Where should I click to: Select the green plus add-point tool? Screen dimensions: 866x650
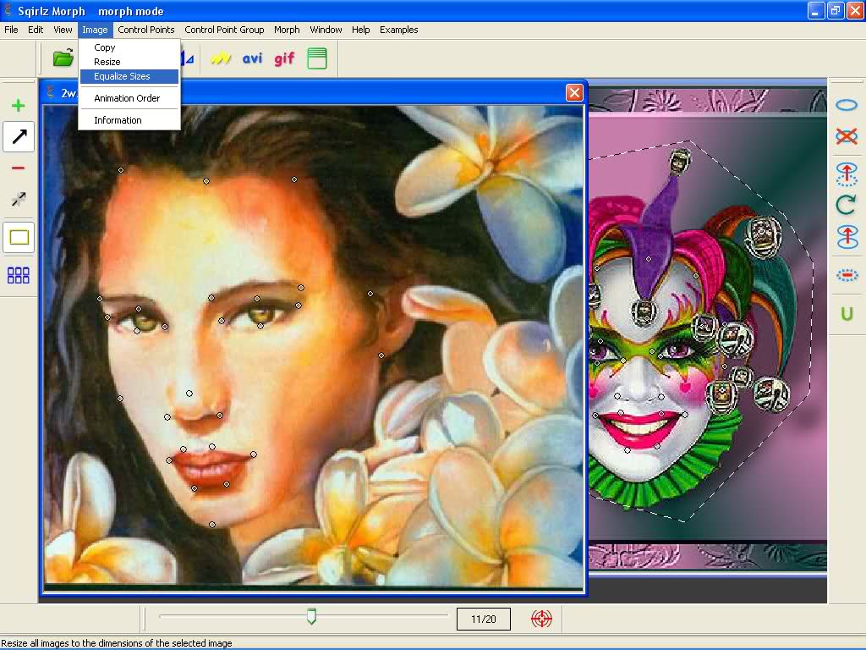tap(19, 105)
